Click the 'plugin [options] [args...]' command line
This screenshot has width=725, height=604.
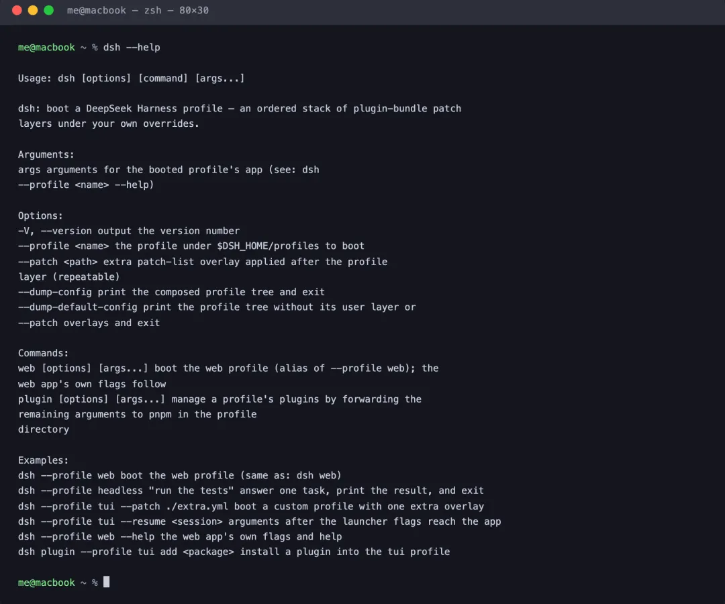pos(220,399)
